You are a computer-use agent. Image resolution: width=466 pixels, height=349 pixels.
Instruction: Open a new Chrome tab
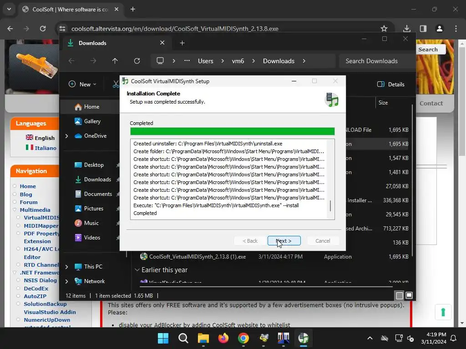133,9
